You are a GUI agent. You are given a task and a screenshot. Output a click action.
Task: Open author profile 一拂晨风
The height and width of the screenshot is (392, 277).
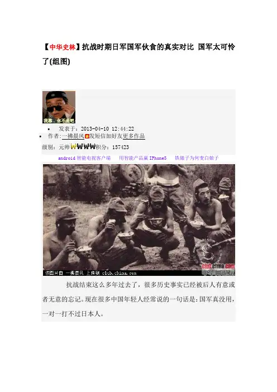point(73,136)
